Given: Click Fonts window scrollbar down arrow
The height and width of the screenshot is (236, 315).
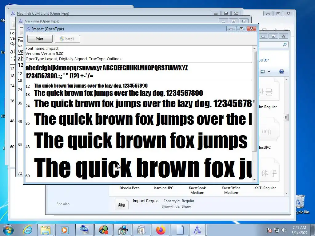Looking at the screenshot, I should click(286, 194).
